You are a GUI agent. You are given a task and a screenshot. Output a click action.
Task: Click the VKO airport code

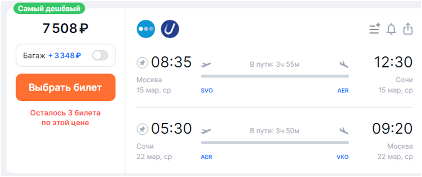click(343, 157)
